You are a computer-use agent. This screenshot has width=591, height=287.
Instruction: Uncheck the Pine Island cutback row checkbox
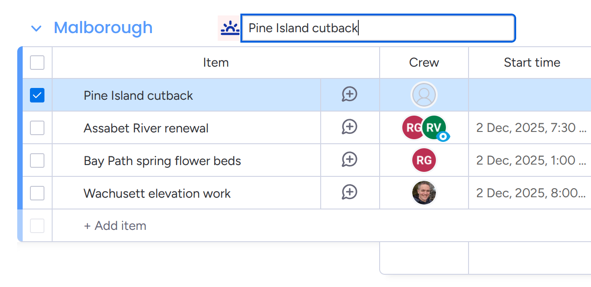click(37, 95)
